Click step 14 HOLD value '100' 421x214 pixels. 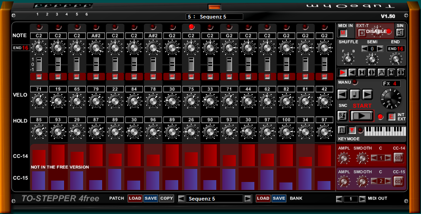coord(286,120)
